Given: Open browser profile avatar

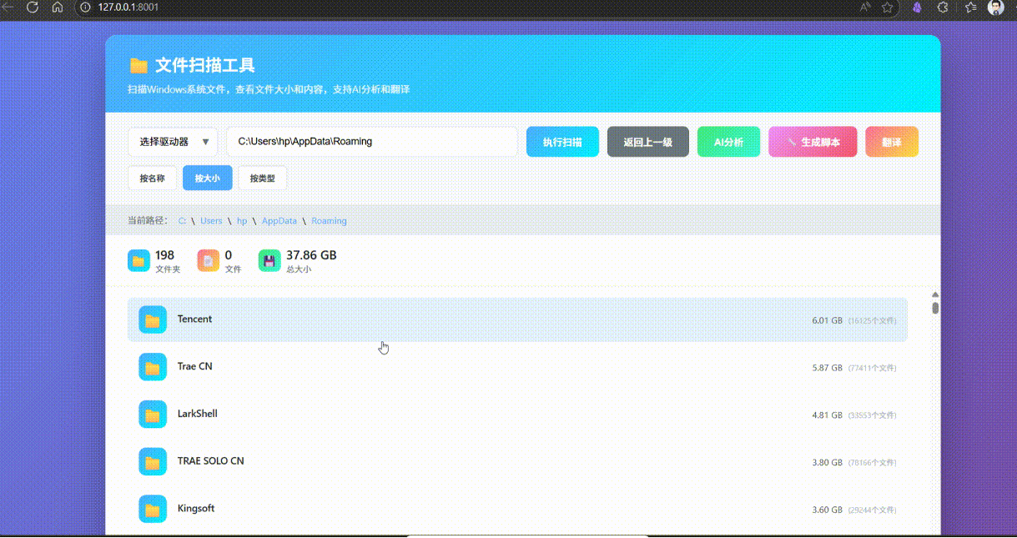Looking at the screenshot, I should tap(995, 7).
